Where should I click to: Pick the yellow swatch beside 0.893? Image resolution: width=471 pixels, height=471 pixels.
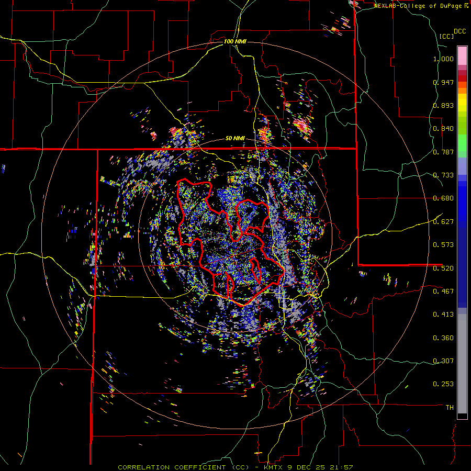click(x=462, y=105)
